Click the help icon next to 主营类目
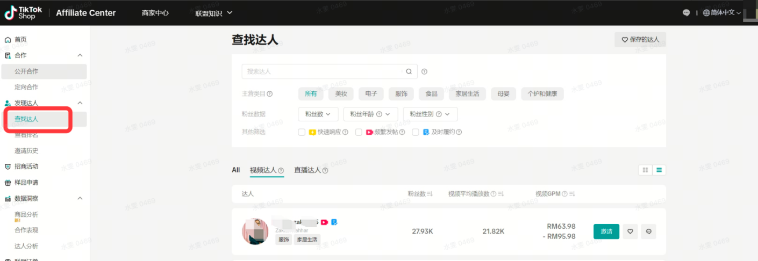This screenshot has width=758, height=261. (270, 94)
